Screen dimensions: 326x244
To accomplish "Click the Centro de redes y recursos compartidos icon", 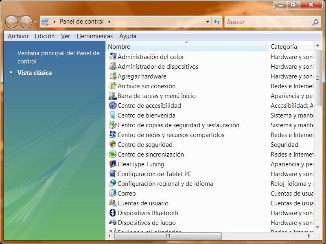I will tap(113, 135).
